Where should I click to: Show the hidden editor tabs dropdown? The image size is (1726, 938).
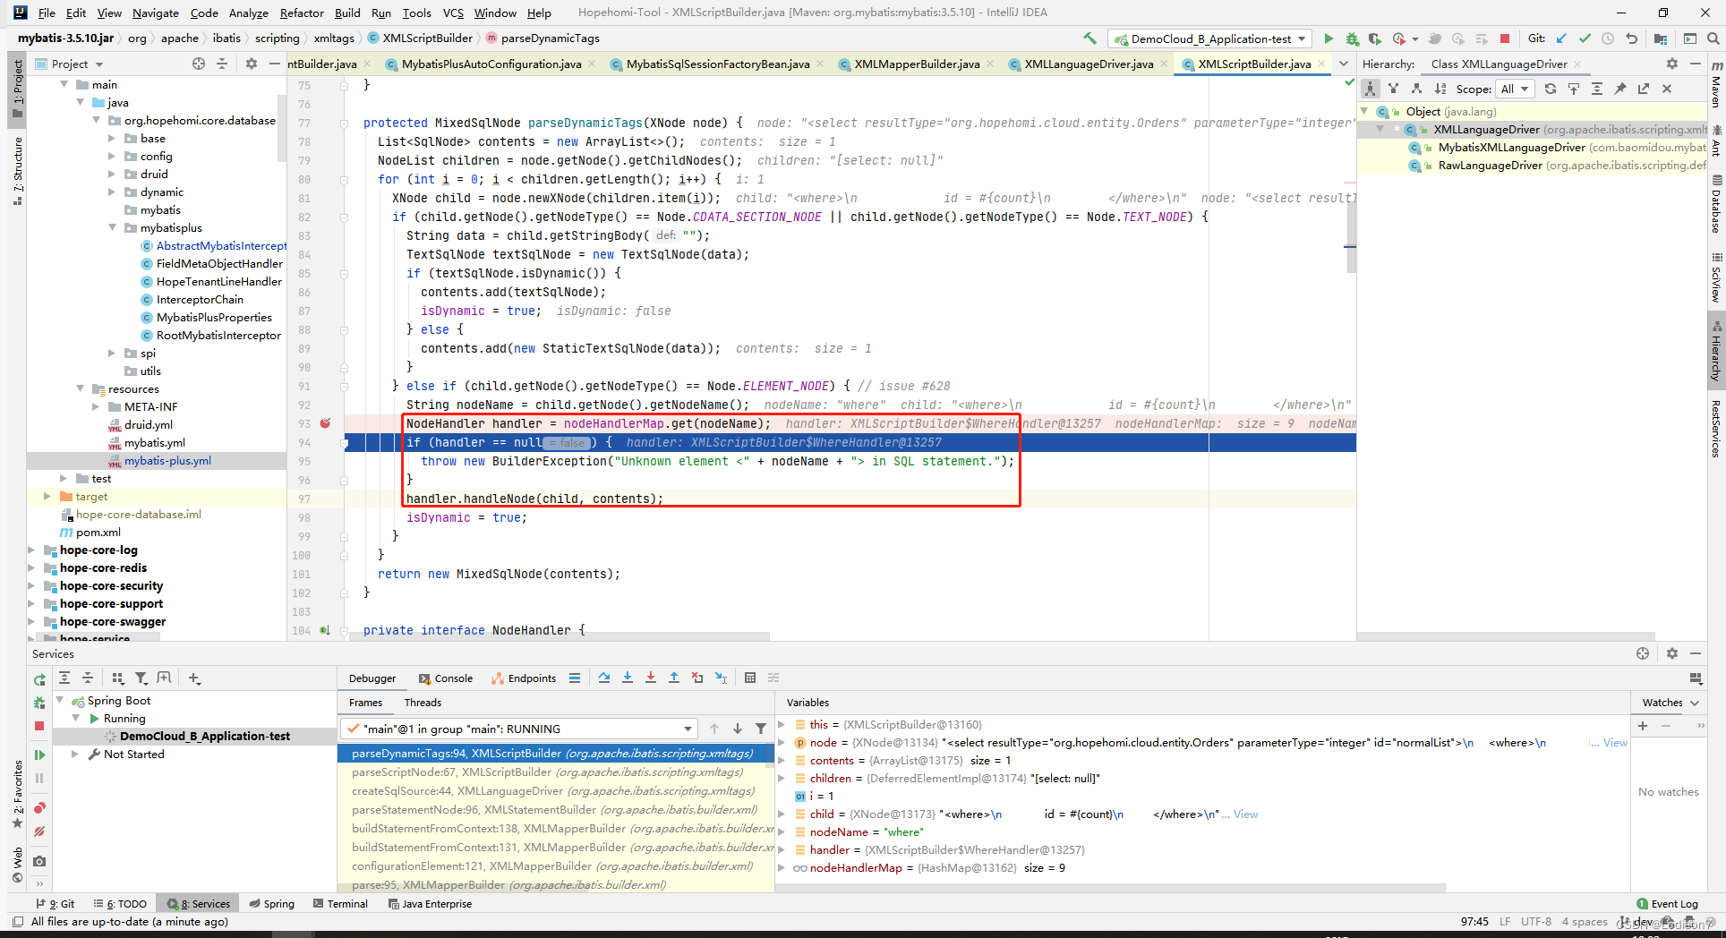click(x=1343, y=64)
